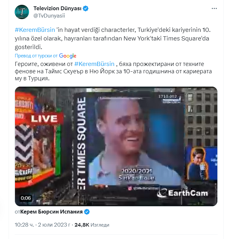The height and width of the screenshot is (239, 232).
Task: Open the three-dot more options menu
Action: click(214, 9)
